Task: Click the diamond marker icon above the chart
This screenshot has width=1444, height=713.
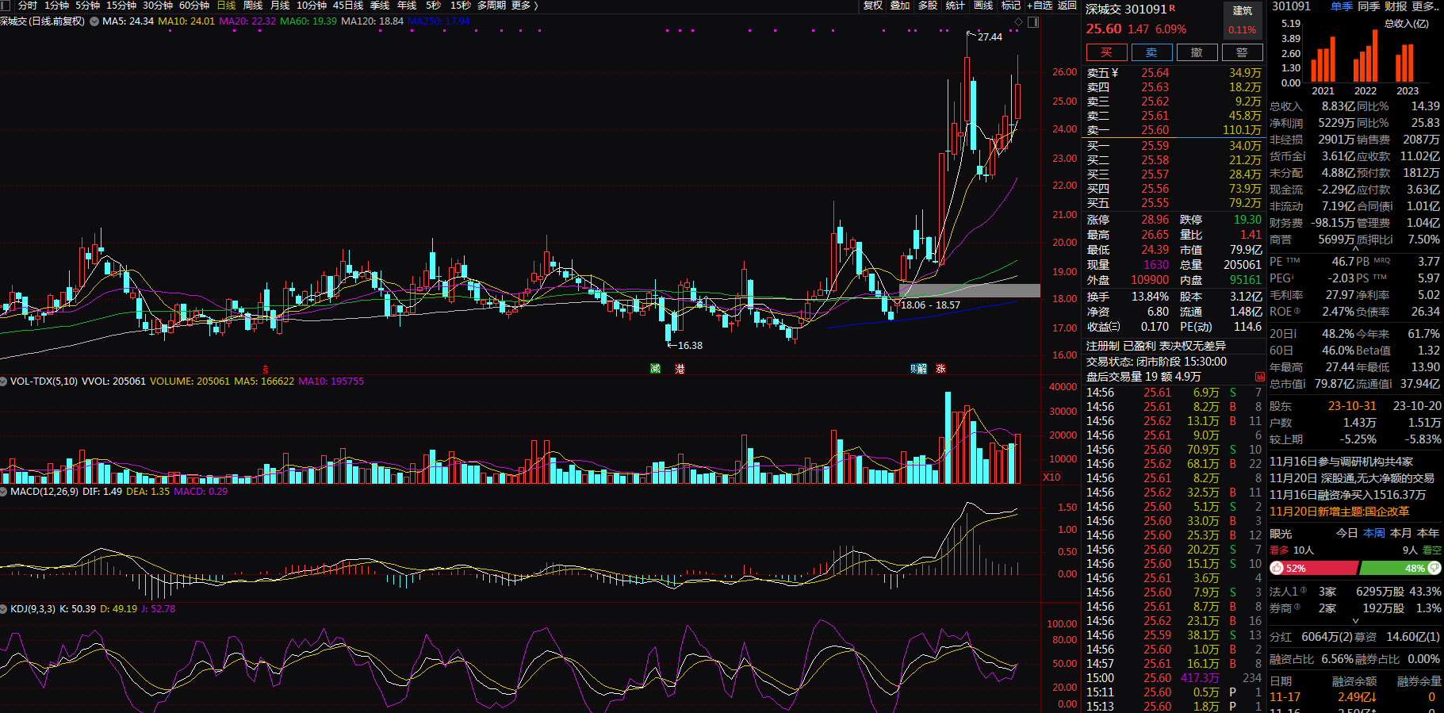Action: pos(1019,21)
